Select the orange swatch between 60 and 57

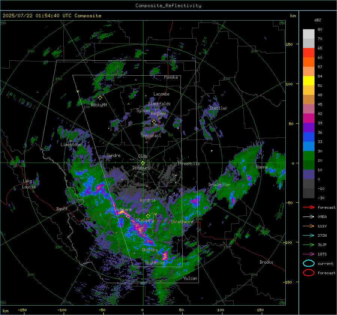click(x=309, y=62)
